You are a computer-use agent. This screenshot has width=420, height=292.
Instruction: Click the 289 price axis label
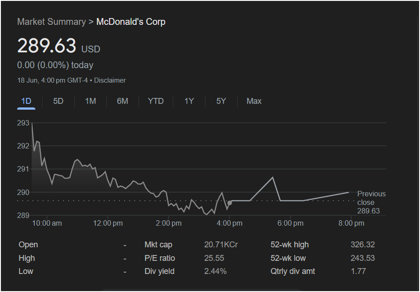[23, 215]
